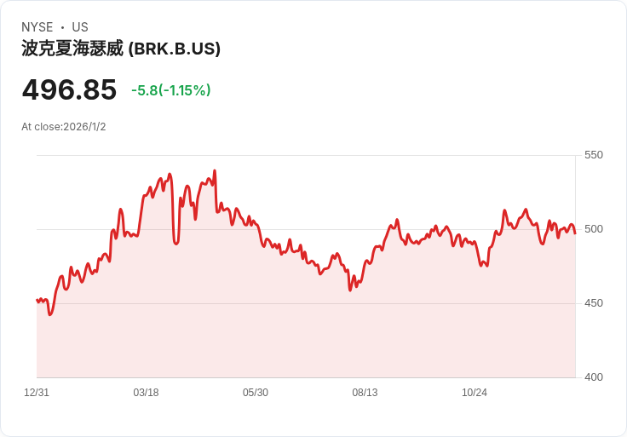Choose the 10/24 date marker

(475, 393)
